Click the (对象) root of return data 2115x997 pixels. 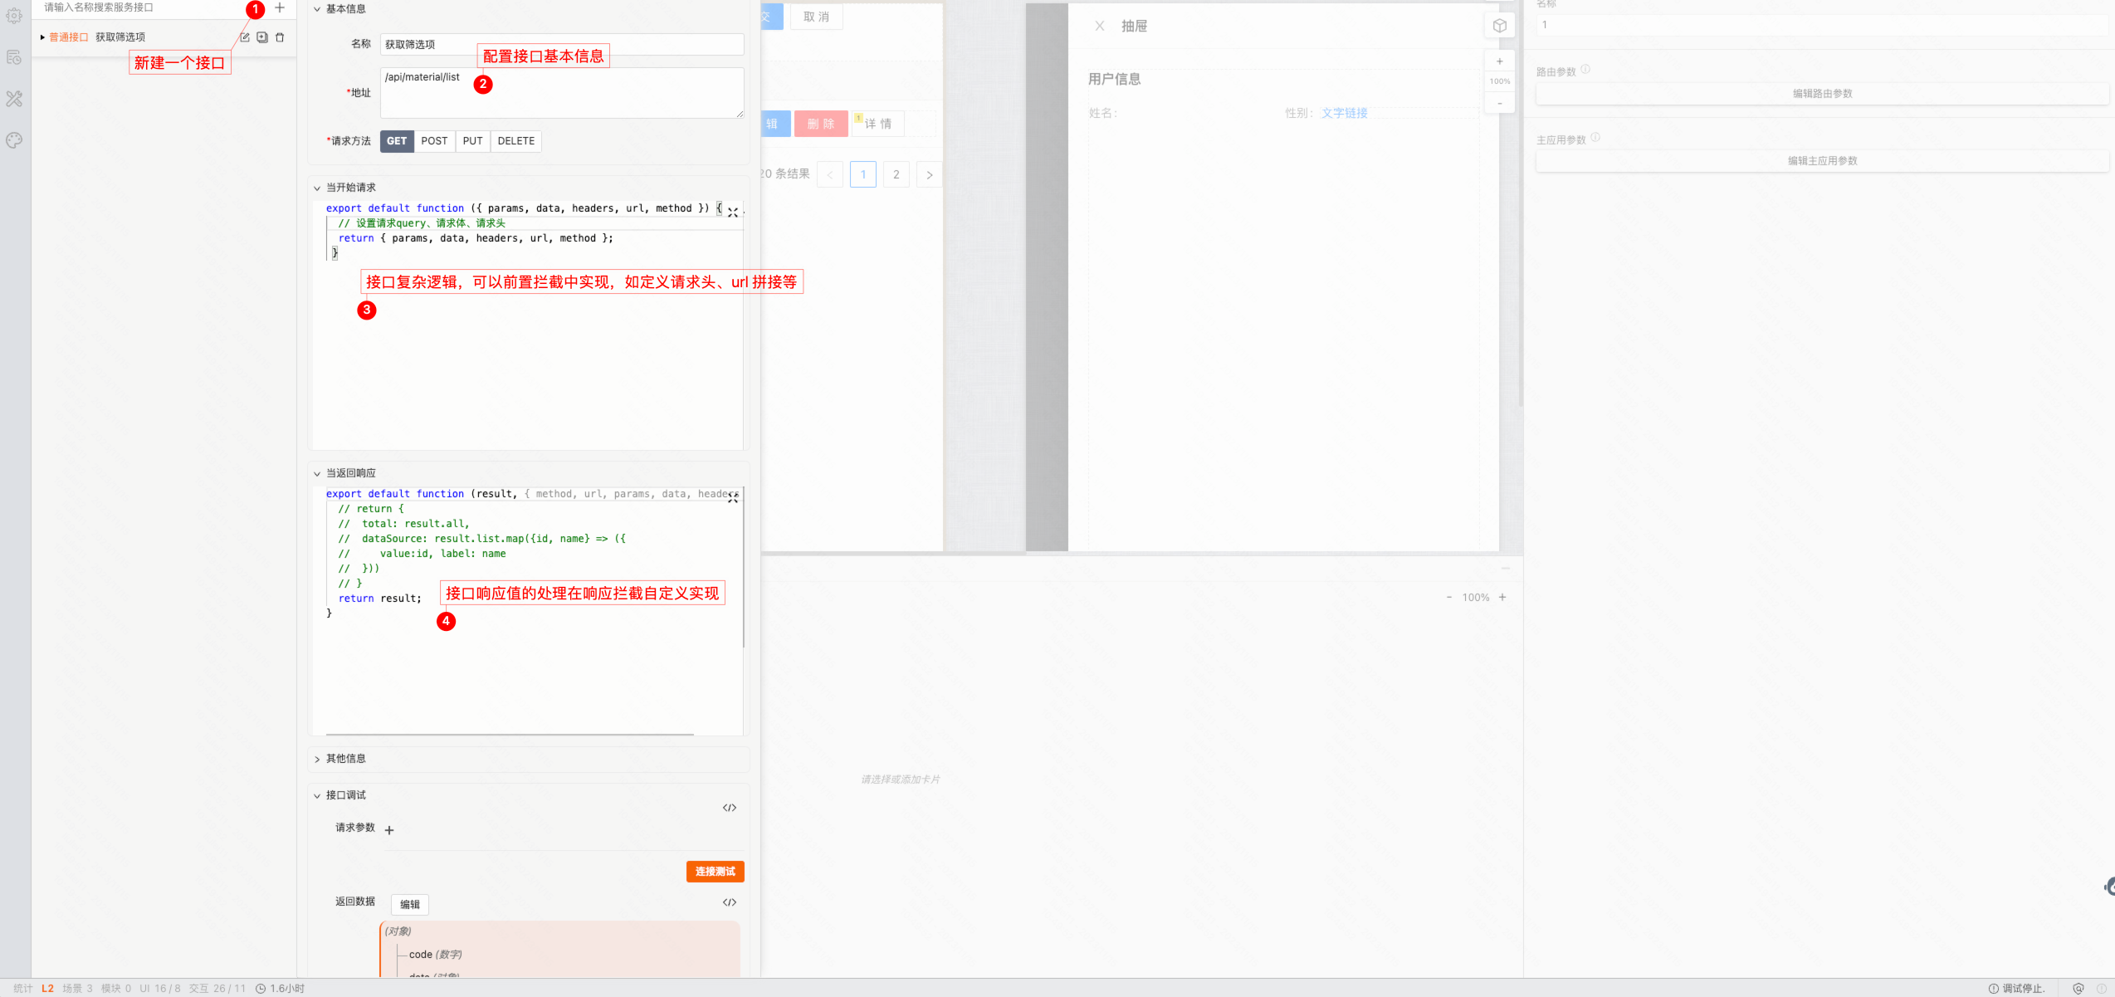[x=398, y=931]
